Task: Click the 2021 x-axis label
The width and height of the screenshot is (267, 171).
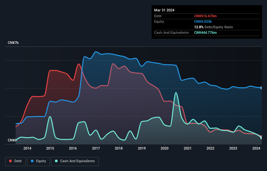Action: pos(187,148)
